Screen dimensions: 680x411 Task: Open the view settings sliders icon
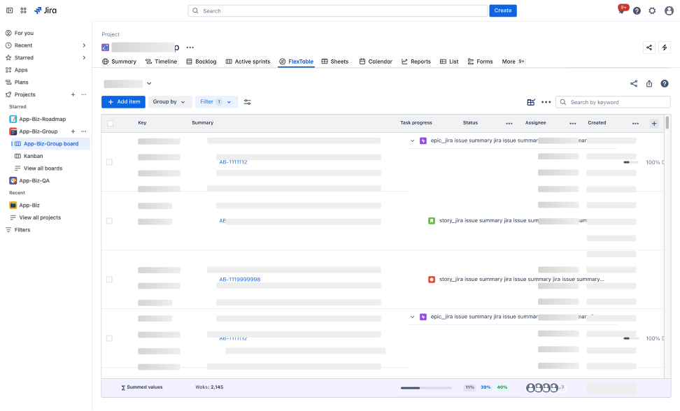click(x=247, y=102)
